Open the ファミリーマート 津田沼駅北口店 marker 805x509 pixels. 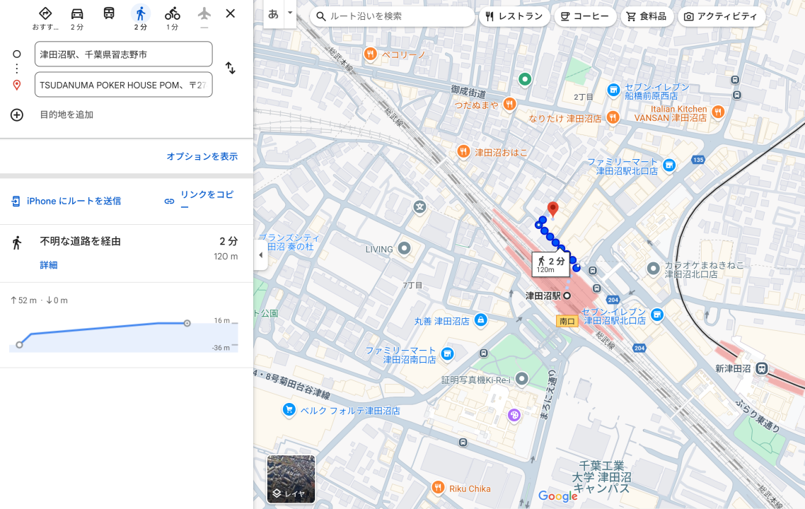point(669,165)
